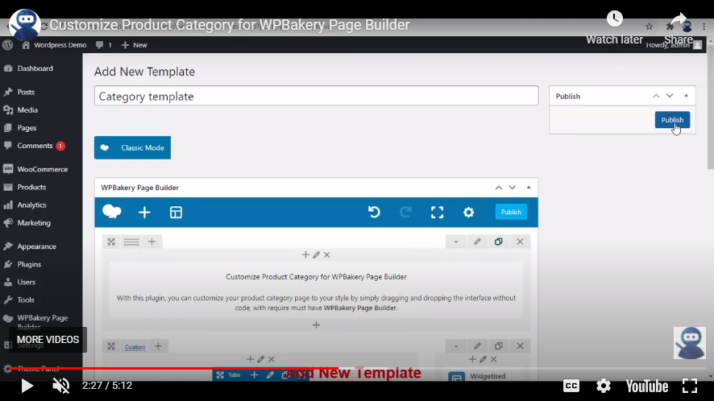Move Publish box up with up chevron
714x401 pixels.
point(656,96)
